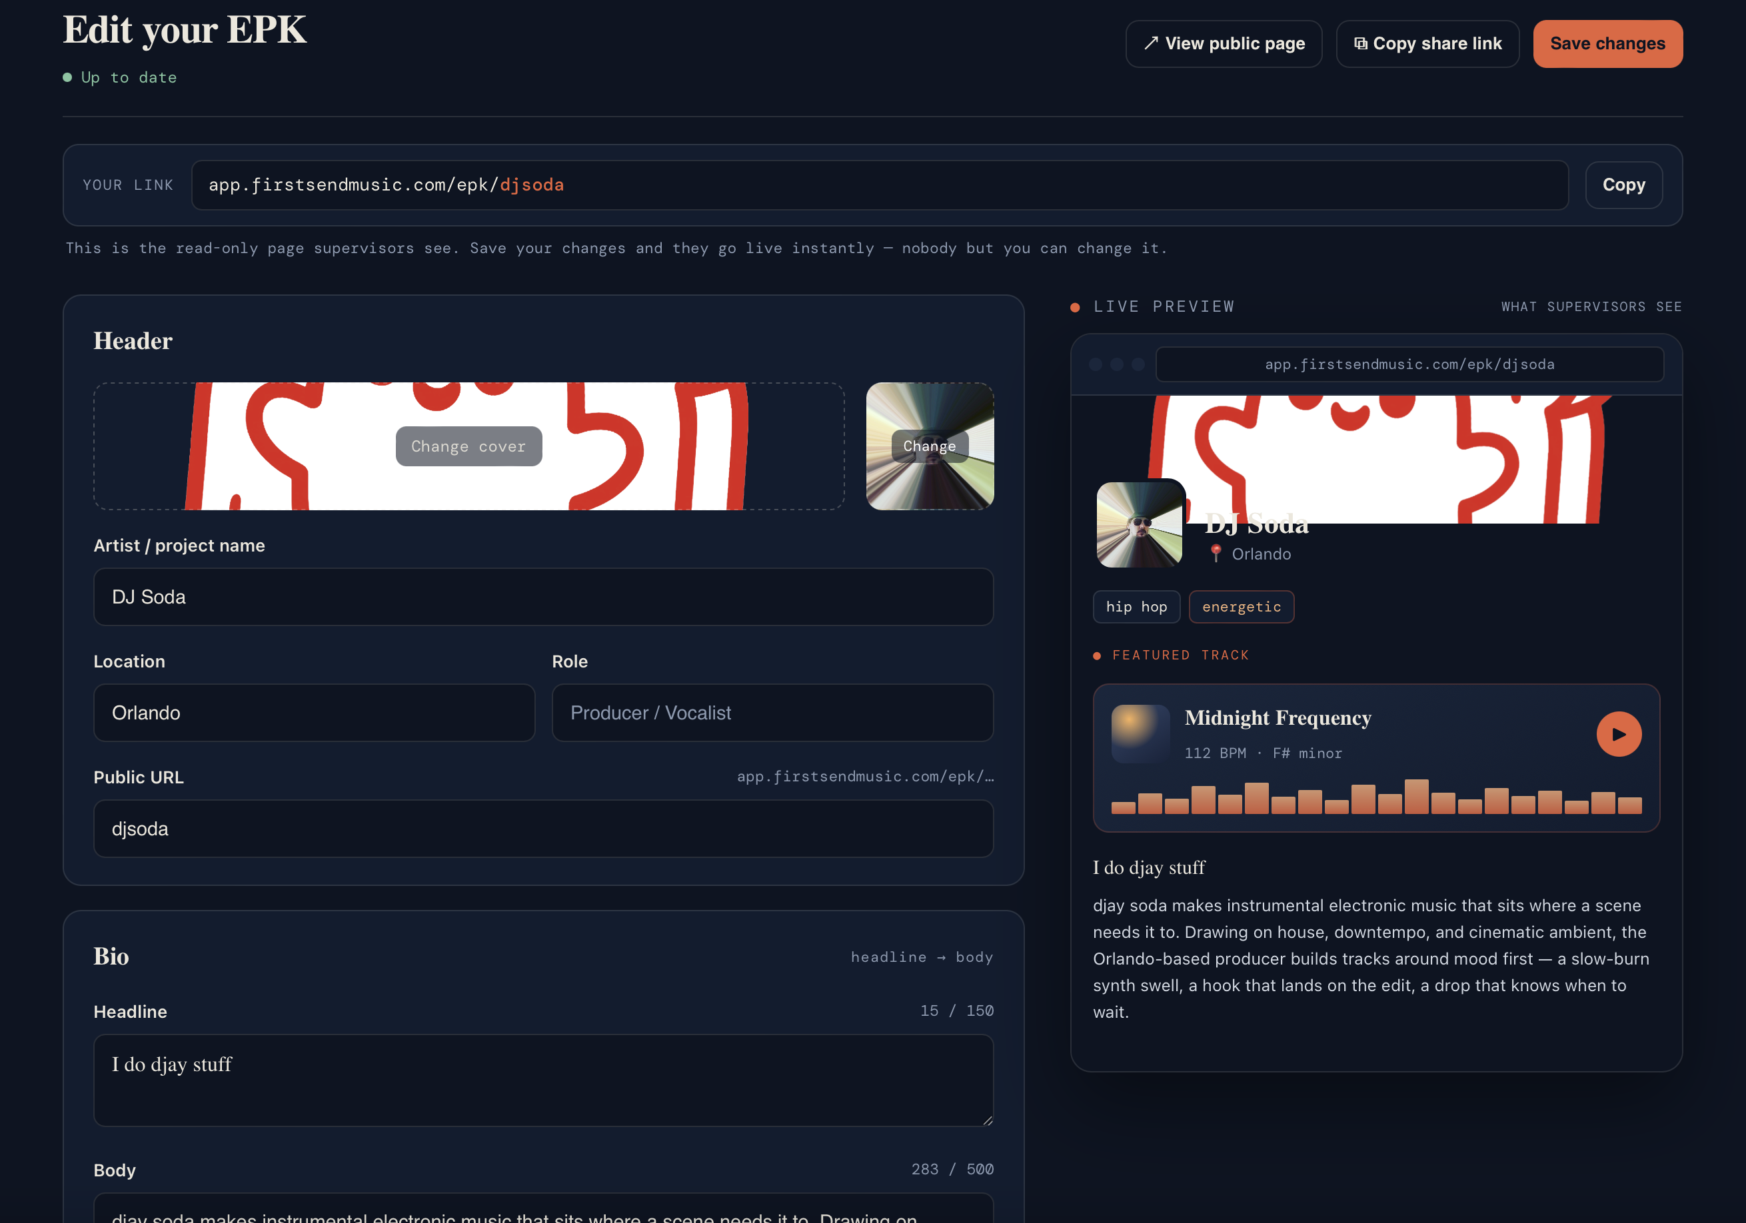Click the FEATURED TRACK label
This screenshot has height=1223, width=1746.
[1180, 654]
